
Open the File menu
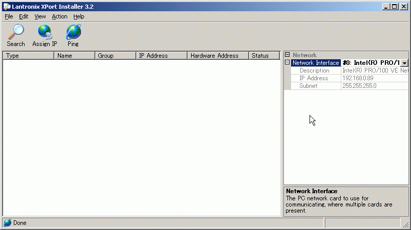[9, 16]
